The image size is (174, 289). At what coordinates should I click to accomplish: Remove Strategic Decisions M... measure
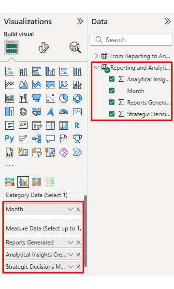point(78,267)
